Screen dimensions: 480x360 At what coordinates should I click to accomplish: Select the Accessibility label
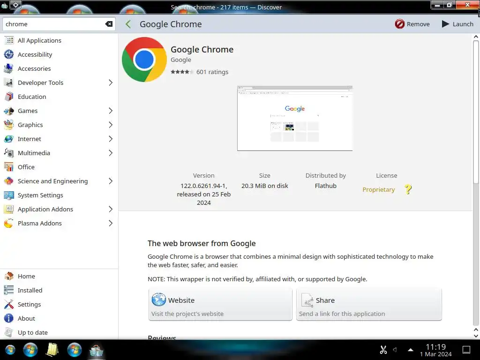coord(35,54)
